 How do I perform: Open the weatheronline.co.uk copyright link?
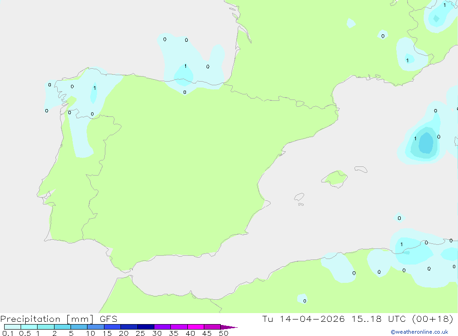pyautogui.click(x=419, y=332)
